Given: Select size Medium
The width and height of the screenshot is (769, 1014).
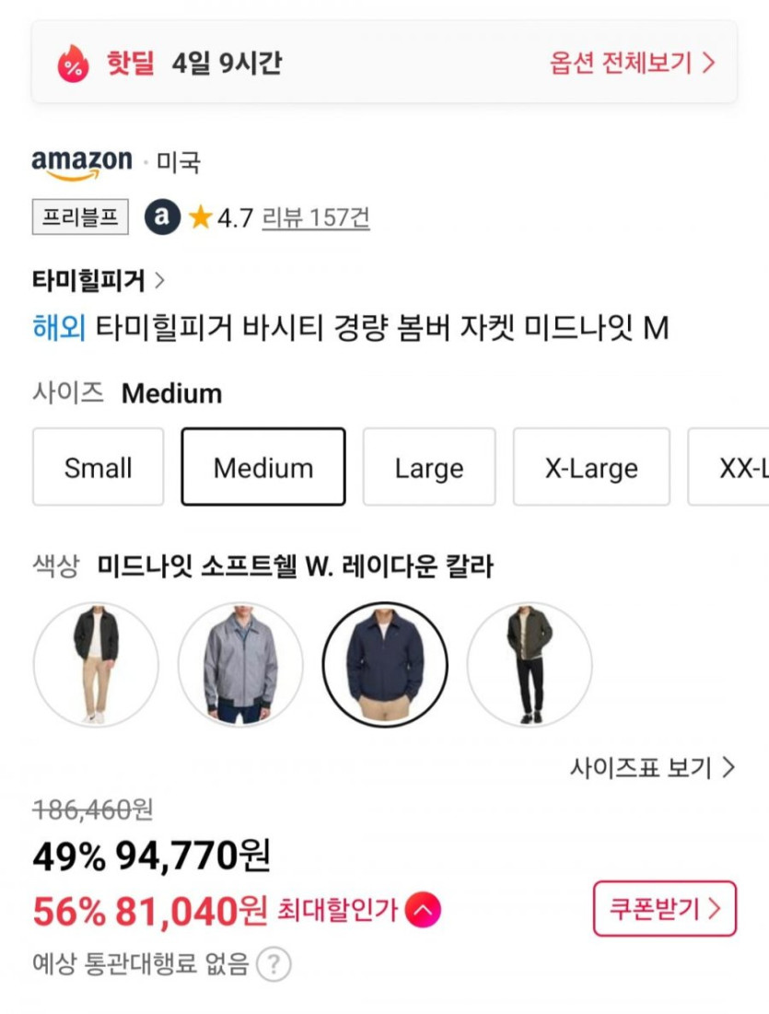Looking at the screenshot, I should coord(263,468).
